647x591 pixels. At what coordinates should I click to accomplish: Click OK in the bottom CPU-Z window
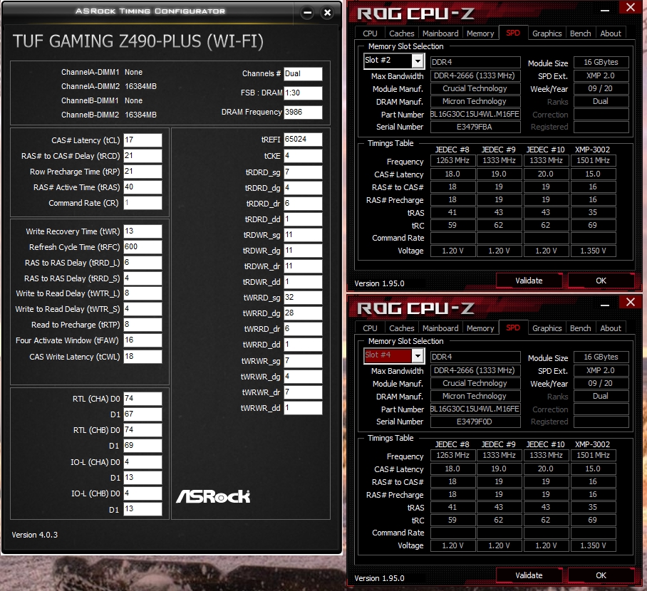[601, 575]
